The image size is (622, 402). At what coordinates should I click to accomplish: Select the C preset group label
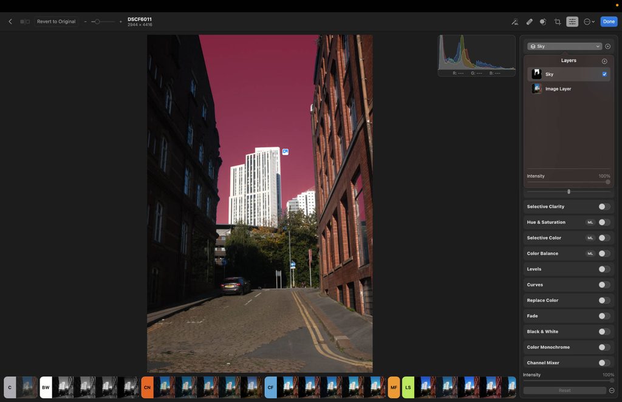click(x=10, y=387)
